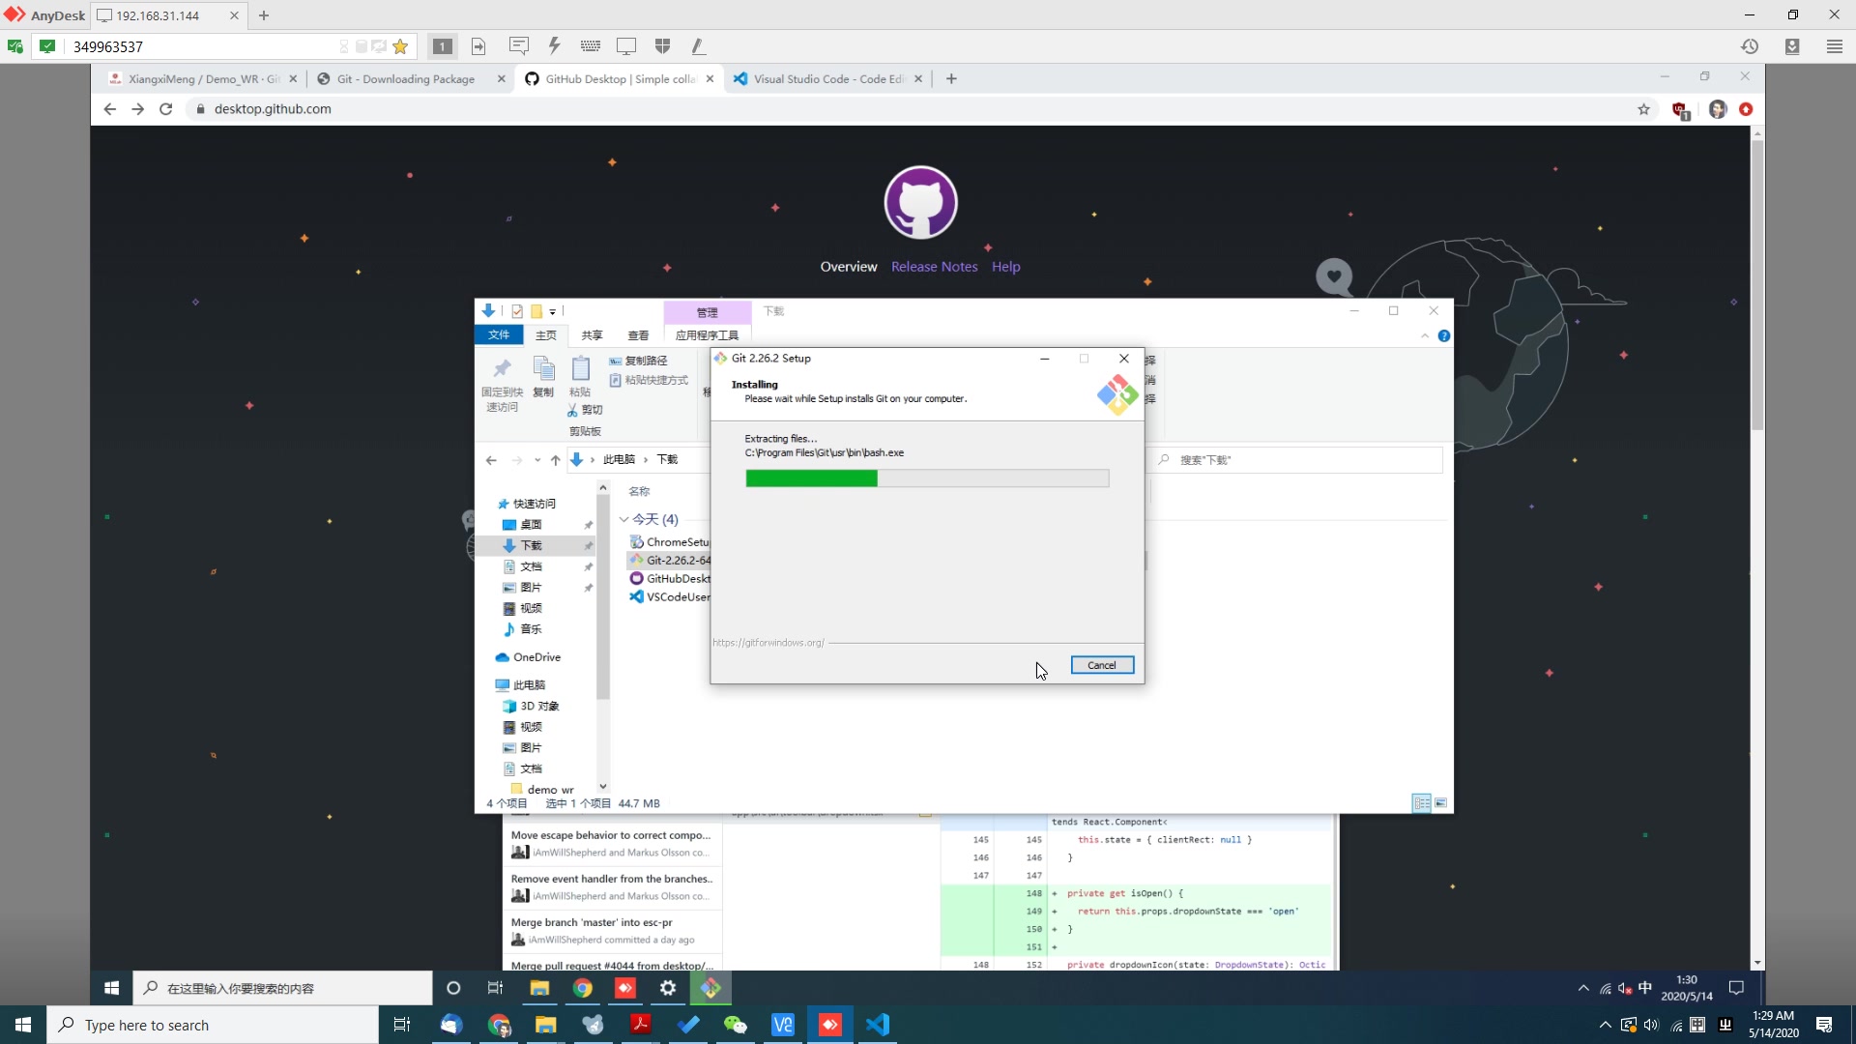Click the AnyDesk keyboard icon in toolbar

tap(591, 45)
